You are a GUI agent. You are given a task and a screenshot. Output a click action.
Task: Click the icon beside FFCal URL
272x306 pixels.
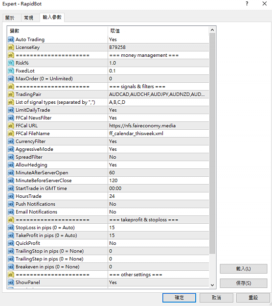pos(11,126)
